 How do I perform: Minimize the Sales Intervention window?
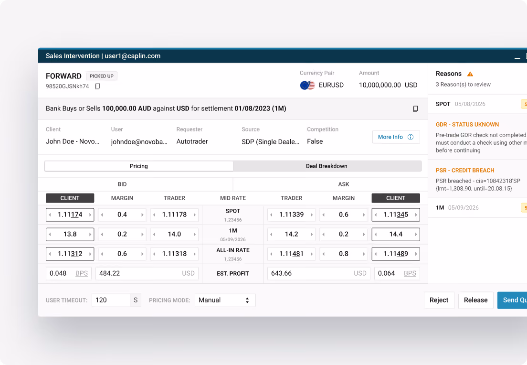tap(517, 58)
